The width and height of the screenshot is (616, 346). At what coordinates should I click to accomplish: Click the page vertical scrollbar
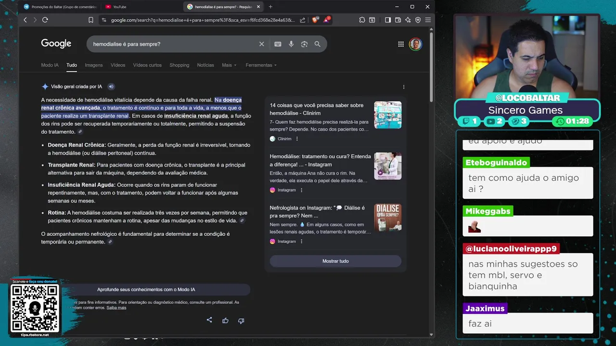point(432,67)
